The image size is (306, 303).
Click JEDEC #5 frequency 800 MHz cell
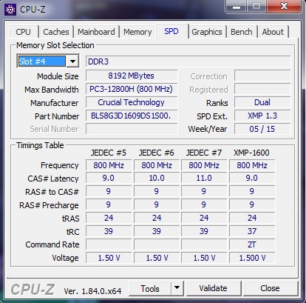(x=109, y=165)
